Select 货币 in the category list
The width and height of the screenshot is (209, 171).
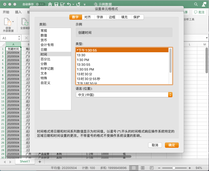[x=44, y=40]
